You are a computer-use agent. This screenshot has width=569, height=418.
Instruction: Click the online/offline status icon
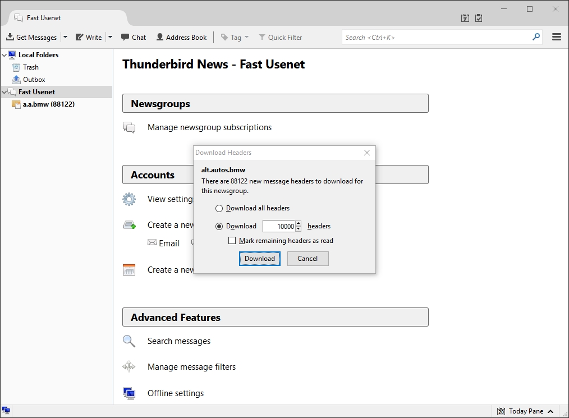(x=6, y=411)
